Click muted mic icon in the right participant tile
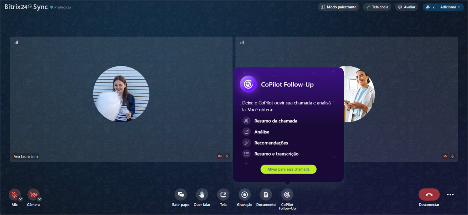 pyautogui.click(x=453, y=156)
